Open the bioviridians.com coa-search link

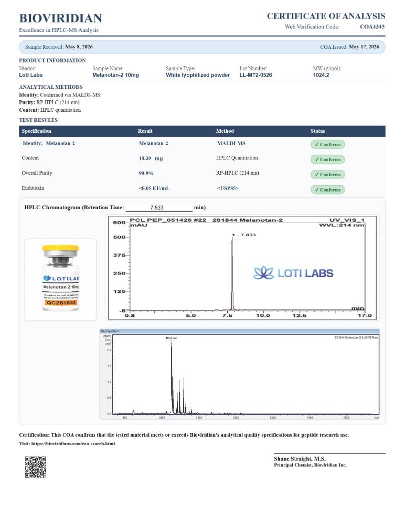[73, 444]
